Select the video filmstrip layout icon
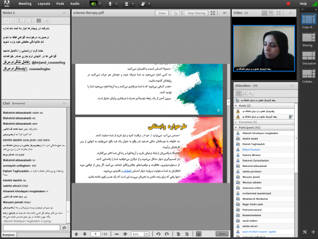The height and width of the screenshot is (239, 318). 271,13
